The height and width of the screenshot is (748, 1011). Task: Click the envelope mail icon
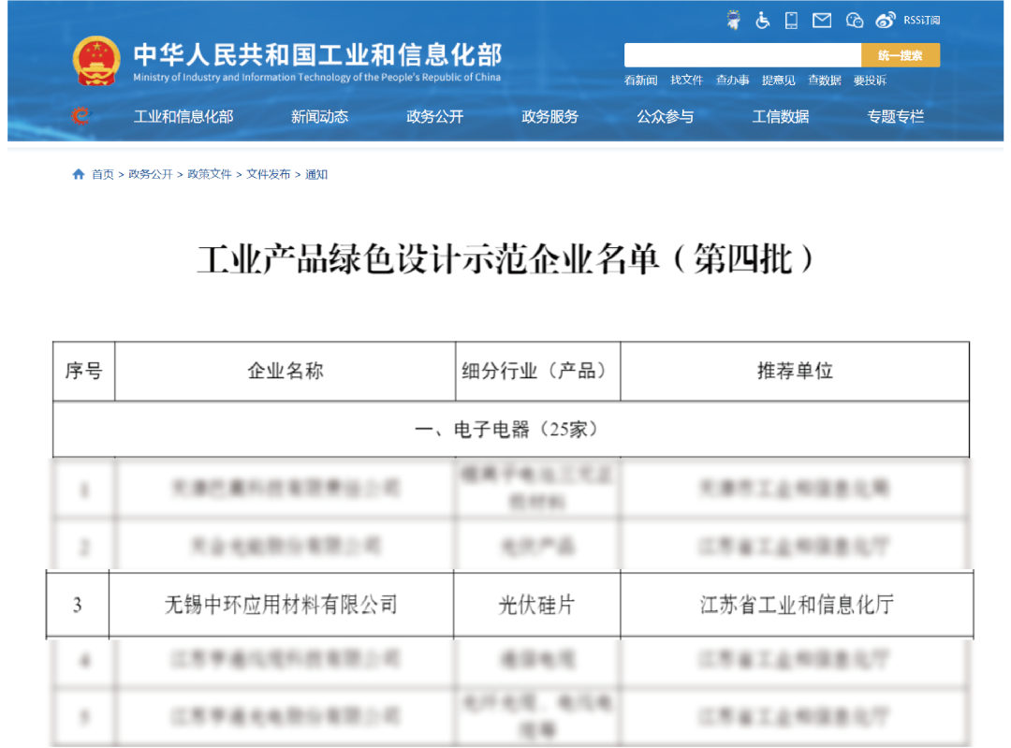(x=822, y=20)
